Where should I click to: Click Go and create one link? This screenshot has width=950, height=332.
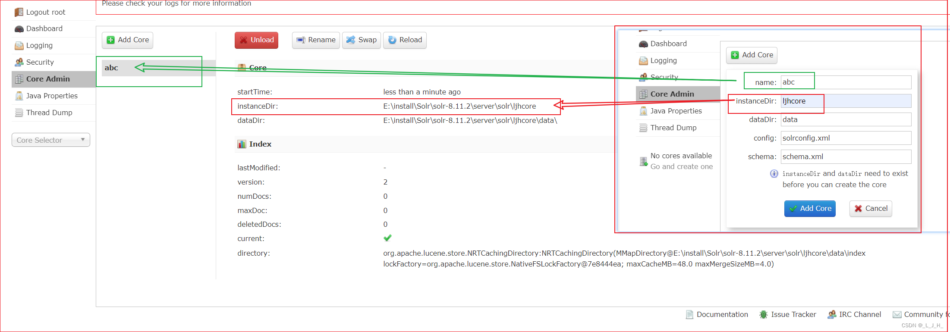click(x=682, y=167)
